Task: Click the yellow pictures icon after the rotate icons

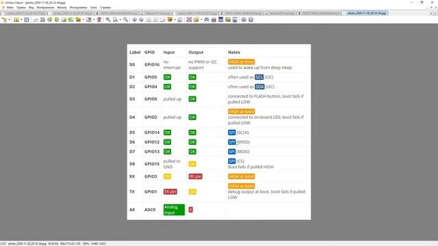Action: (x=78, y=20)
